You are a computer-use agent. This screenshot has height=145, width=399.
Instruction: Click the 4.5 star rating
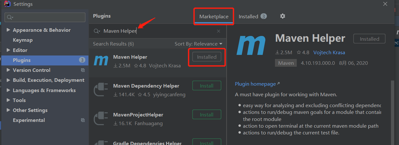(x=144, y=95)
